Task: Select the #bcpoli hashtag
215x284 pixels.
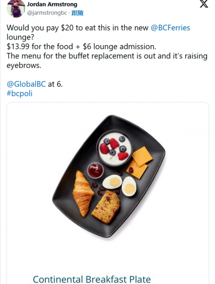Action: tap(19, 93)
